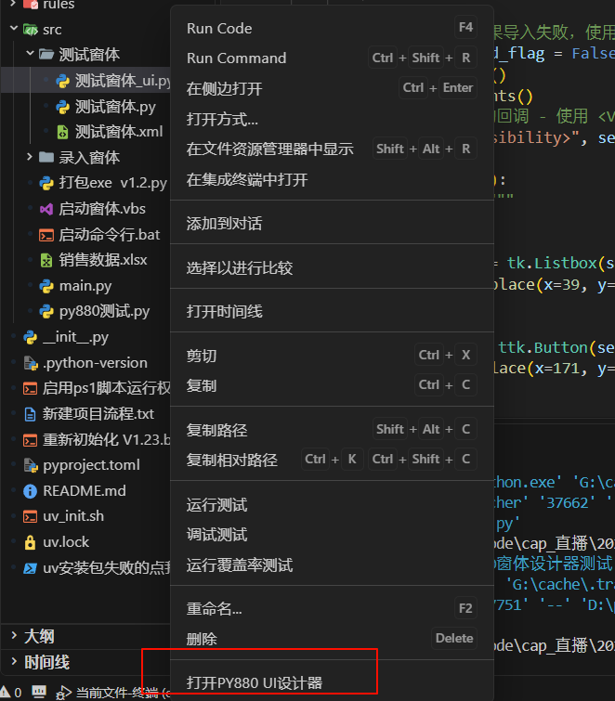Image resolution: width=615 pixels, height=701 pixels.
Task: Click the Python icon beside 打包exe v1.2.py
Action: (x=46, y=183)
